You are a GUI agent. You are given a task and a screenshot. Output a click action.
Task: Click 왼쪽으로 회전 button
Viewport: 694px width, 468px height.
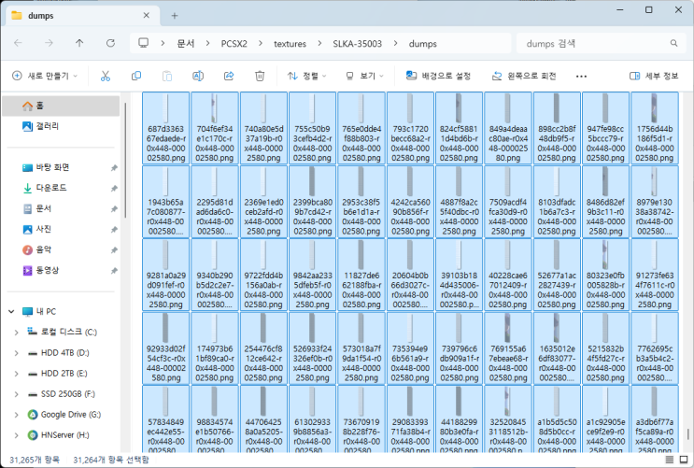click(523, 76)
